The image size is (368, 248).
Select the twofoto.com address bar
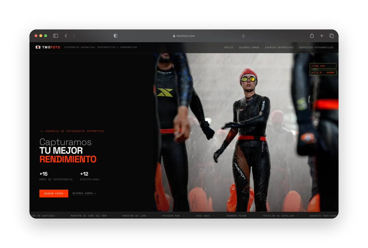tap(184, 36)
